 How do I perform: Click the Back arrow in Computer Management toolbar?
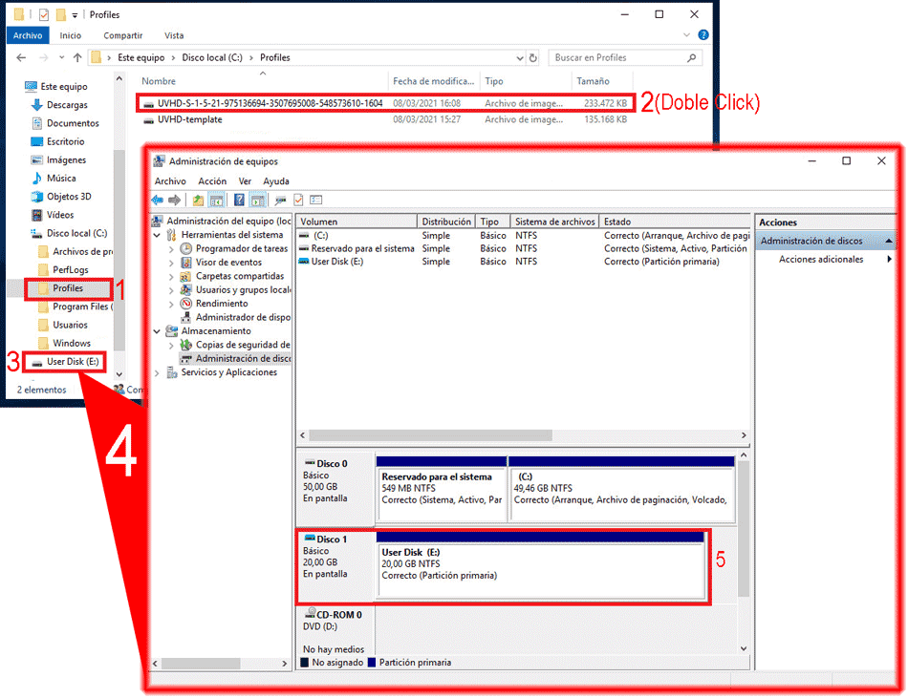pyautogui.click(x=158, y=200)
